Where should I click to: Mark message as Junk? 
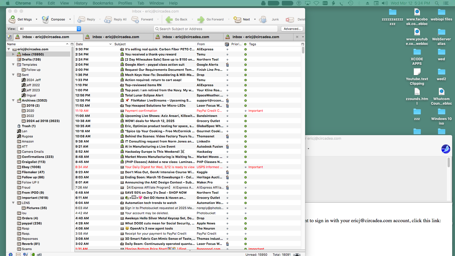click(263, 19)
